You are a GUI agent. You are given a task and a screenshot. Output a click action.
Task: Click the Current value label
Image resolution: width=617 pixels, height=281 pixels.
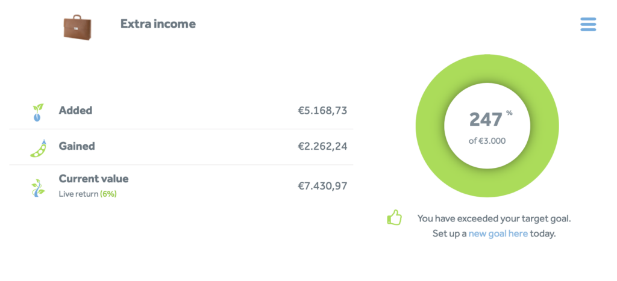click(x=93, y=179)
